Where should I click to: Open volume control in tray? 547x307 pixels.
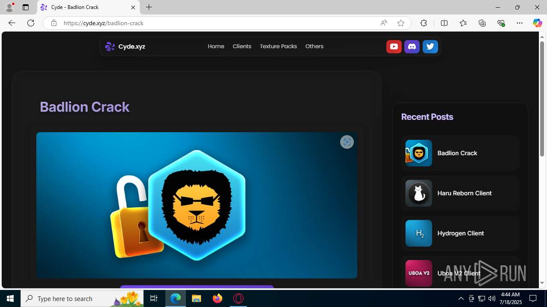click(492, 298)
